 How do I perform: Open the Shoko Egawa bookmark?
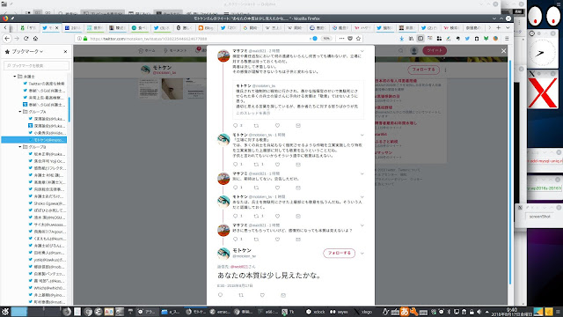(47, 203)
